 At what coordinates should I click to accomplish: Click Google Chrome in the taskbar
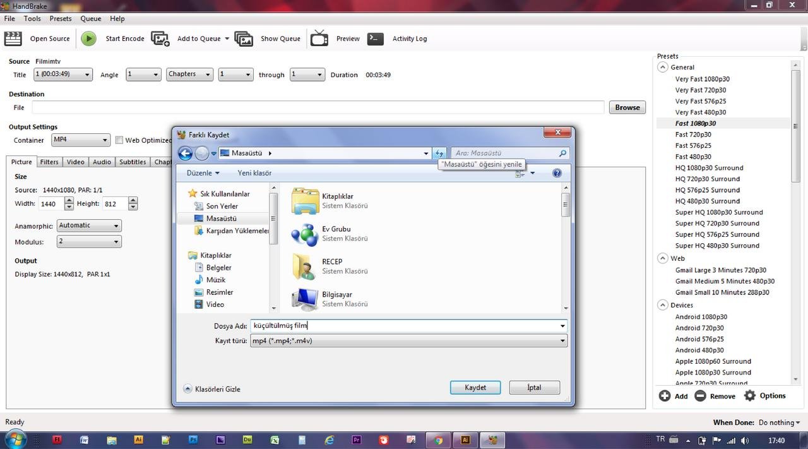[439, 440]
